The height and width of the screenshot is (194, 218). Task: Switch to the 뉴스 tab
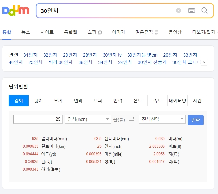[x=26, y=32]
